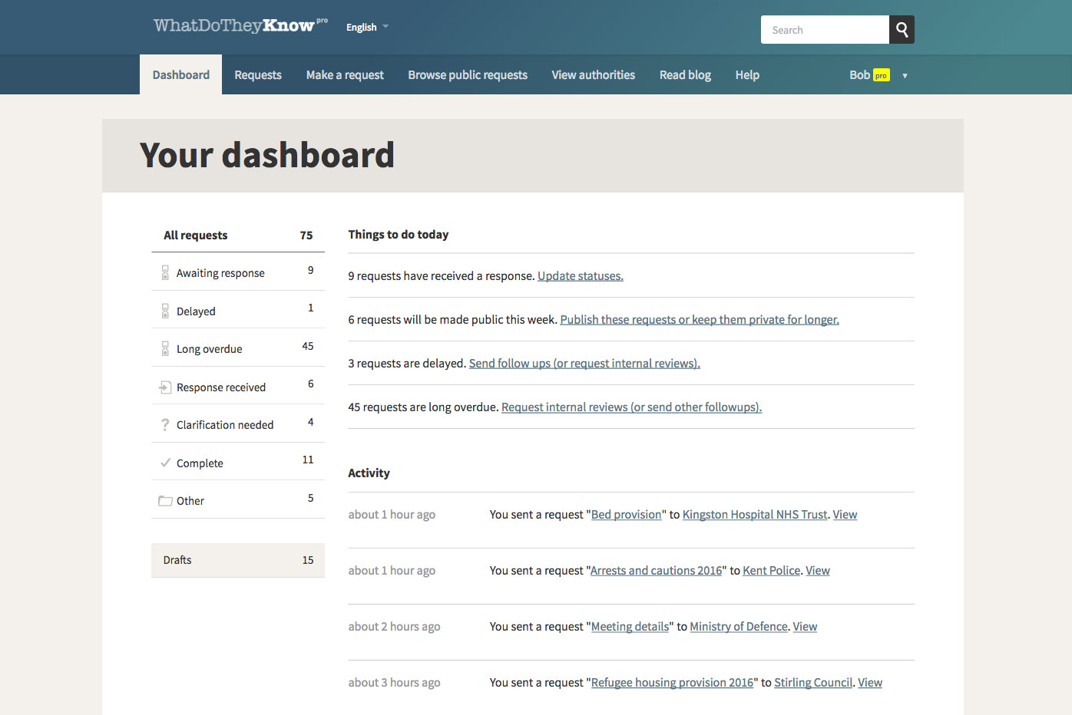Click the question mark icon for Clarification needed
This screenshot has height=715, width=1072.
pyautogui.click(x=165, y=425)
